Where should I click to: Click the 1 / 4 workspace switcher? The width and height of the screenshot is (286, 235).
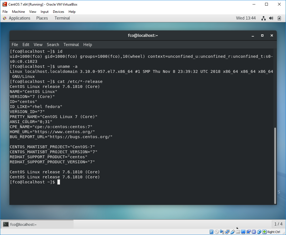click(278, 224)
